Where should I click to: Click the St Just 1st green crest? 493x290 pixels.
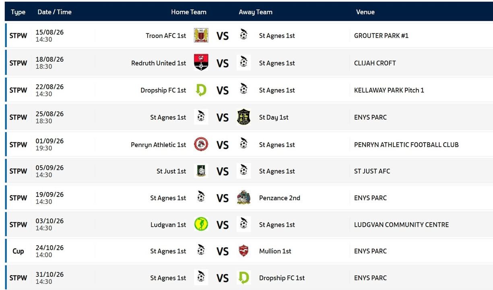click(x=201, y=171)
